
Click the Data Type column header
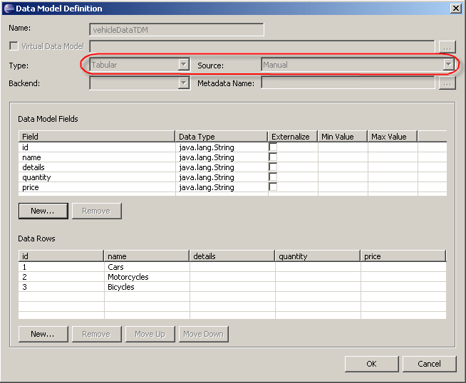coord(221,137)
